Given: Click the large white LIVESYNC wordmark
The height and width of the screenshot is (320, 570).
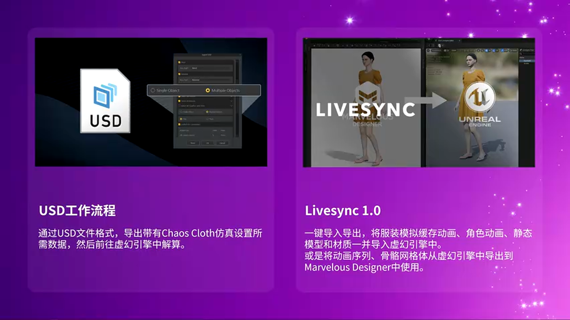Looking at the screenshot, I should 365,110.
